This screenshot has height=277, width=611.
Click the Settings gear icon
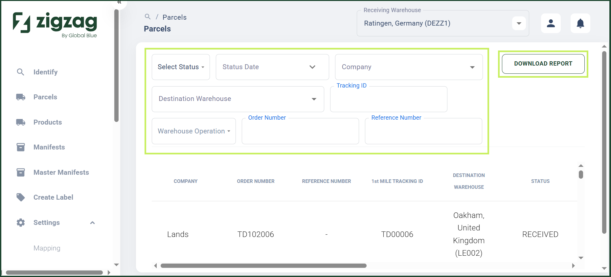tap(21, 223)
